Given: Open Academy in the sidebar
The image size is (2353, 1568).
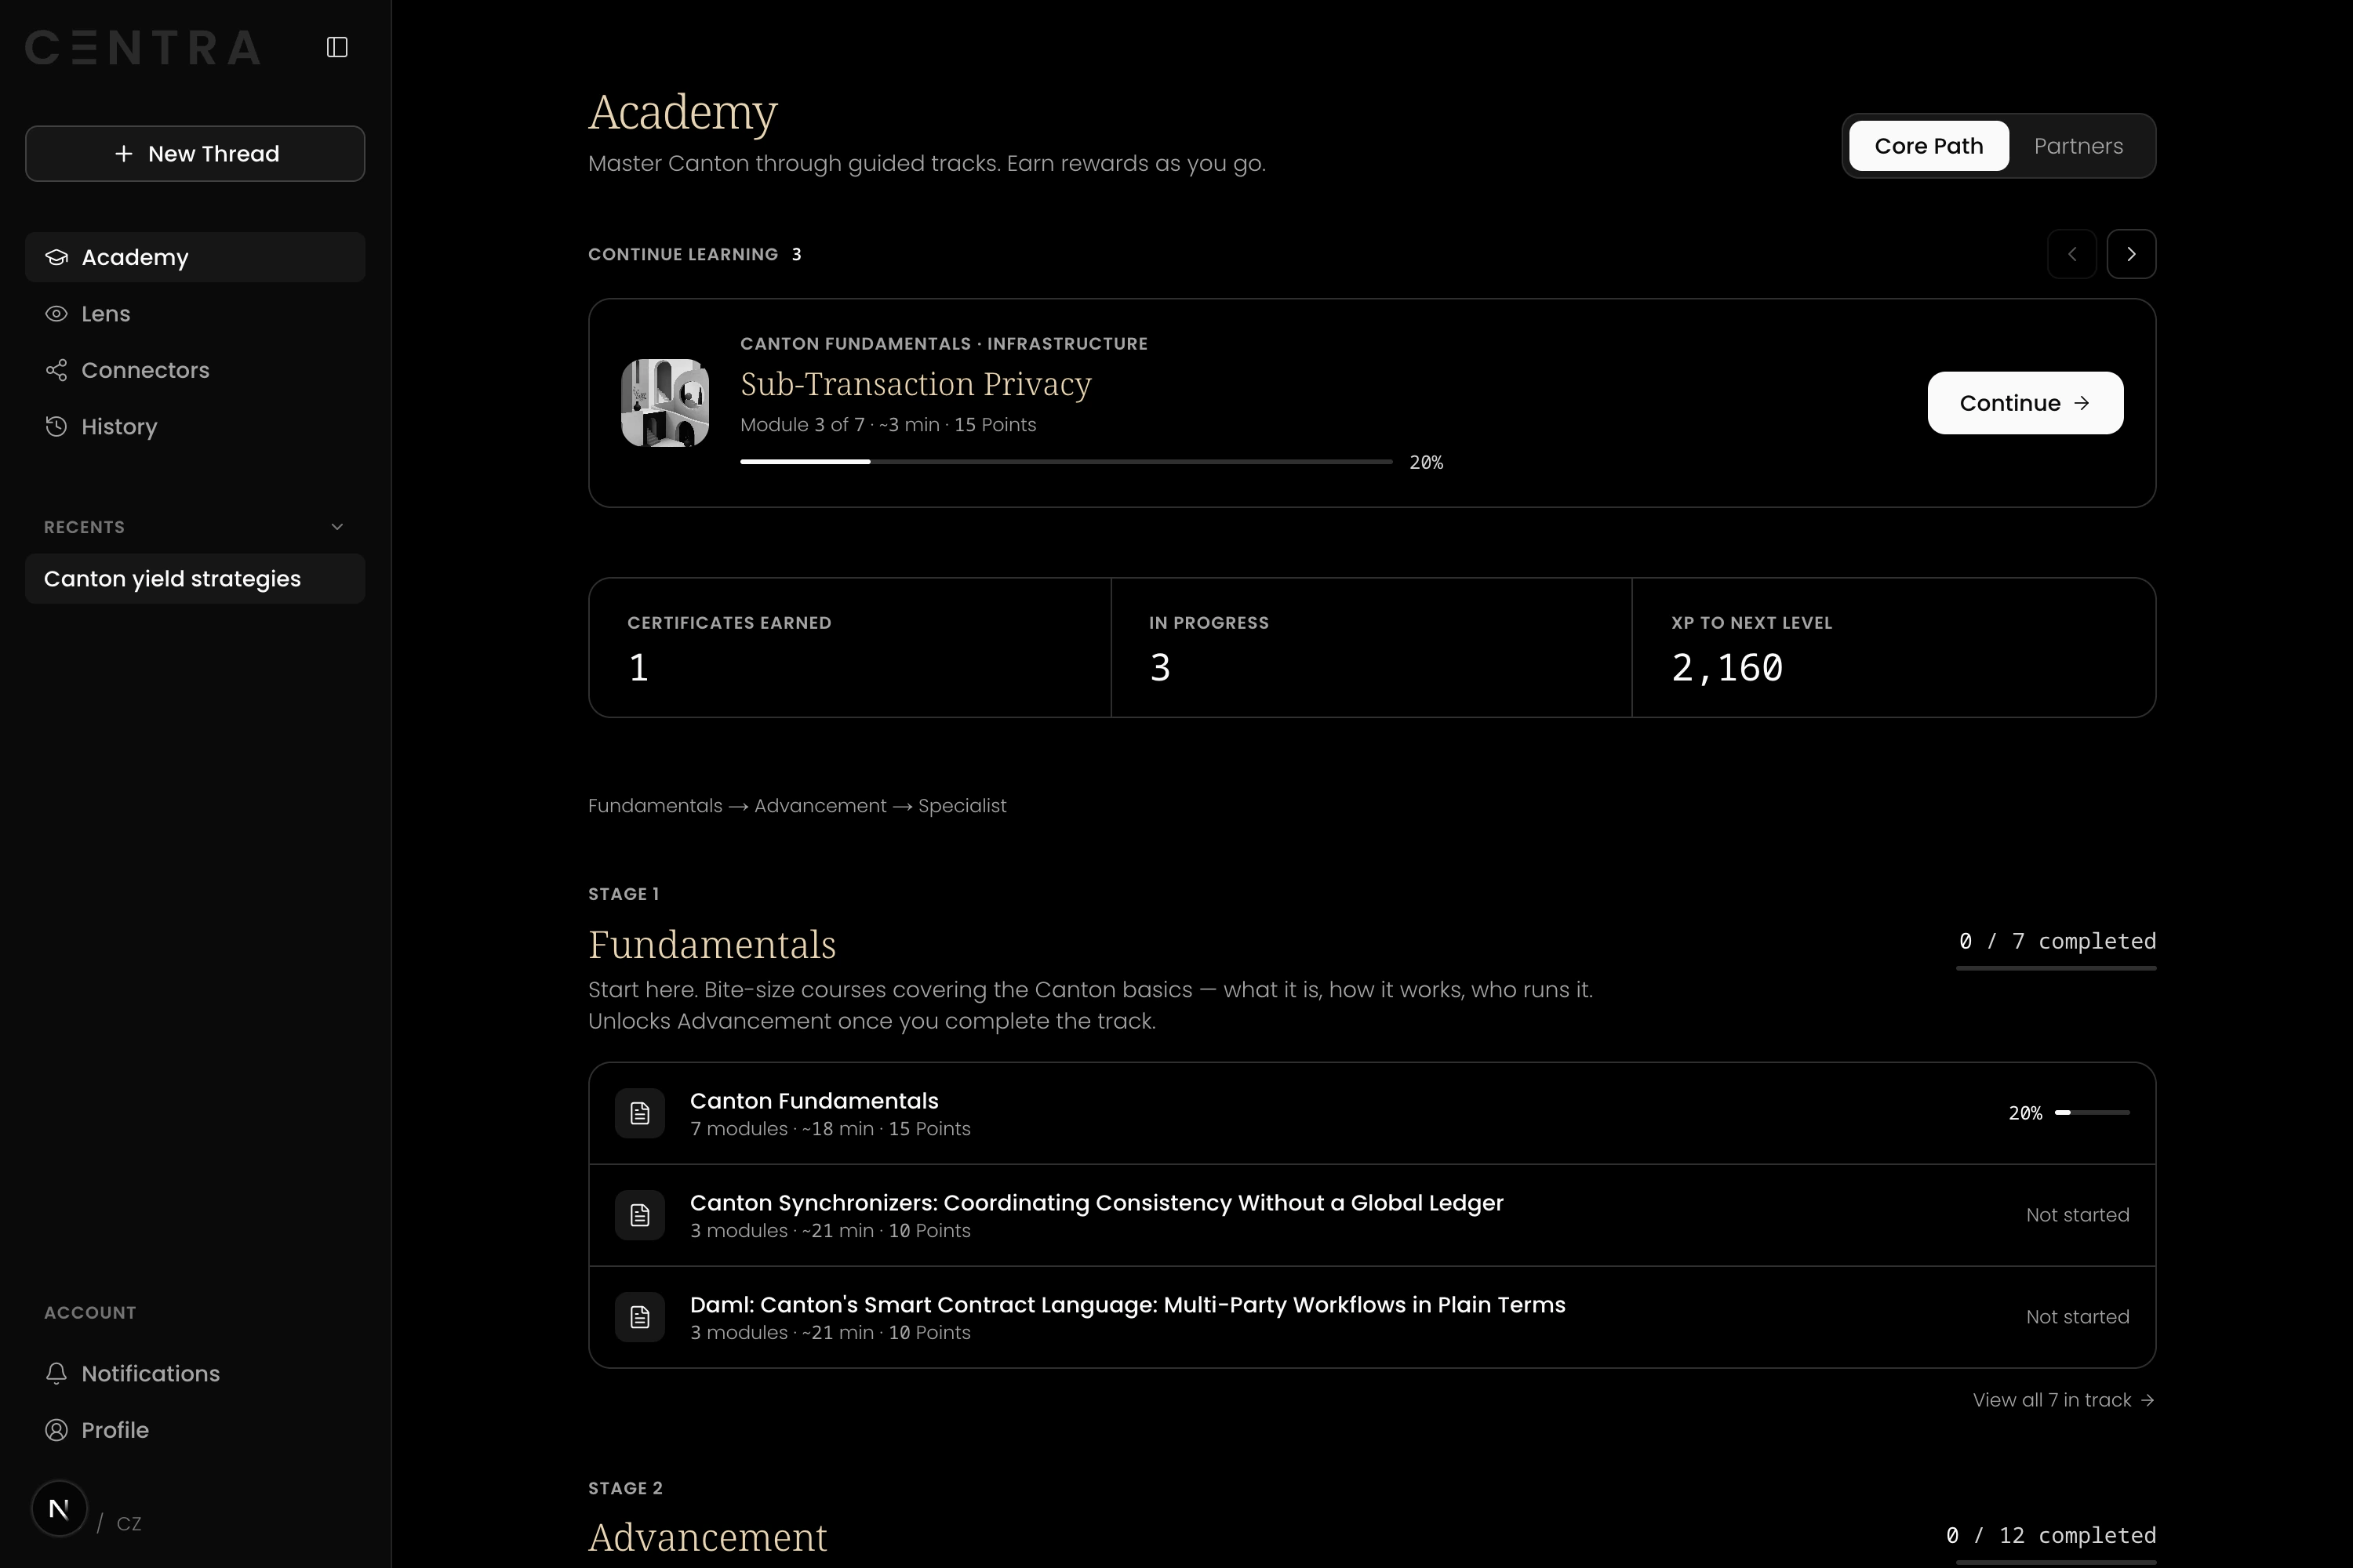Looking at the screenshot, I should (195, 257).
